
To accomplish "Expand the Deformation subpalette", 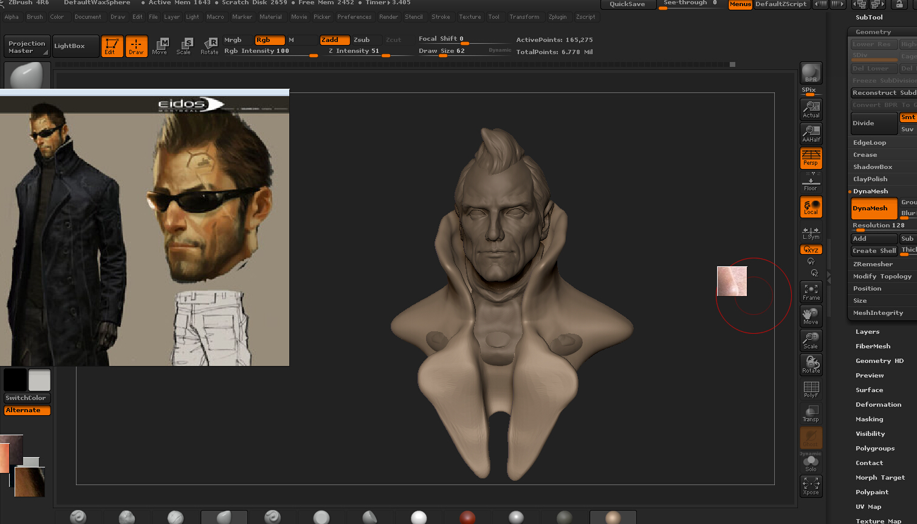I will click(x=879, y=405).
